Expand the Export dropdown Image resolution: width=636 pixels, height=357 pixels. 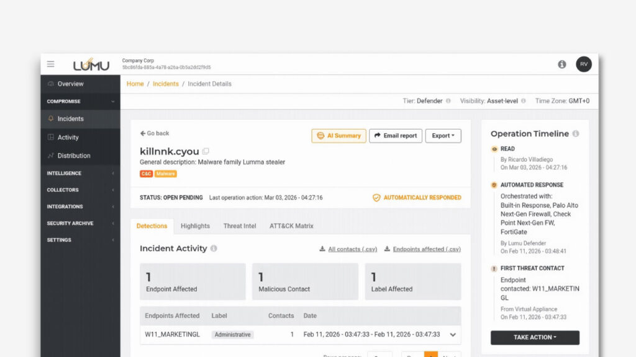tap(443, 136)
